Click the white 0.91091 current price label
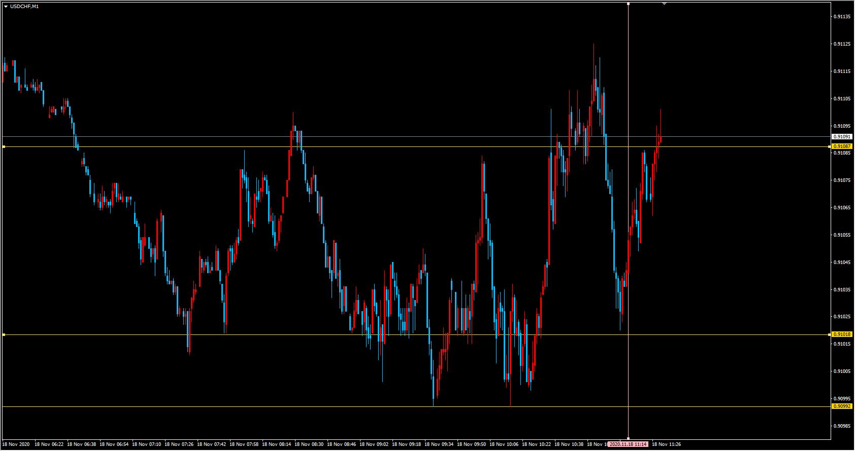Image resolution: width=855 pixels, height=451 pixels. coord(842,137)
